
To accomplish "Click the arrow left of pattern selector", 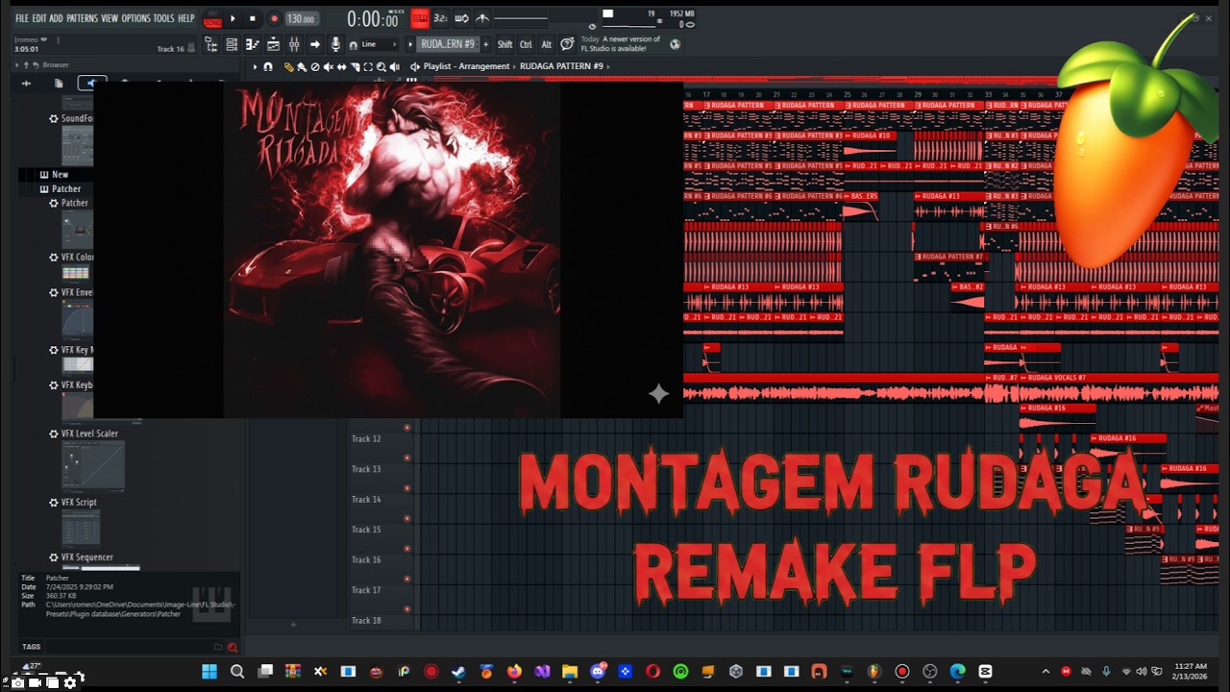I will pos(410,44).
